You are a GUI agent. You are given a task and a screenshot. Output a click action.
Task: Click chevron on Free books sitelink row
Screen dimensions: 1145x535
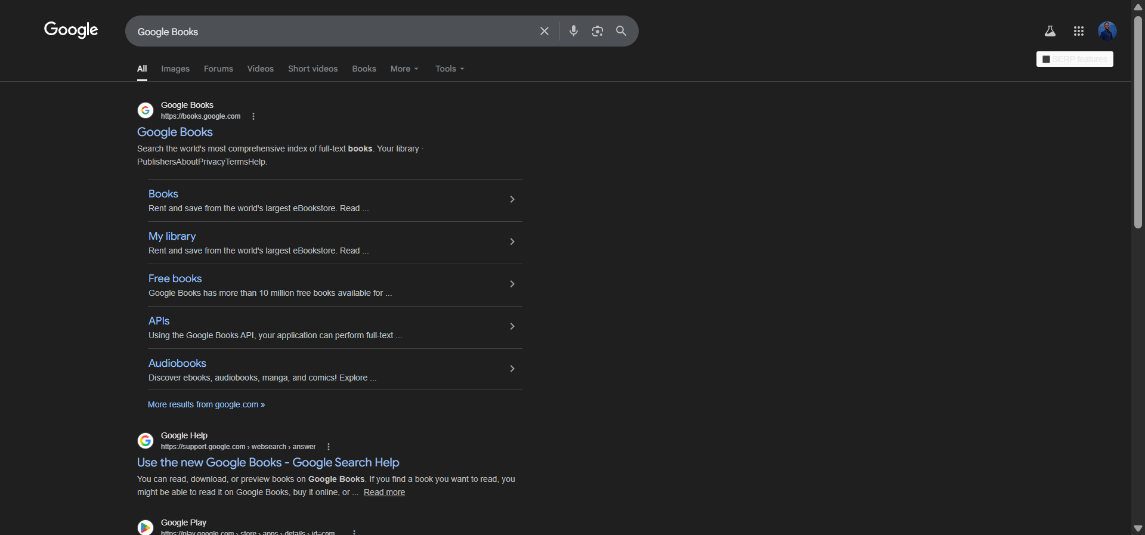512,284
